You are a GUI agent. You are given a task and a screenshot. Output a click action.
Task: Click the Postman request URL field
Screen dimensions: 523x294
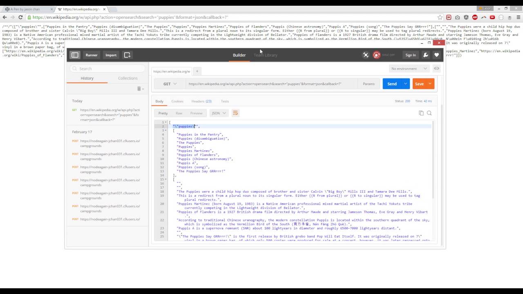(271, 84)
